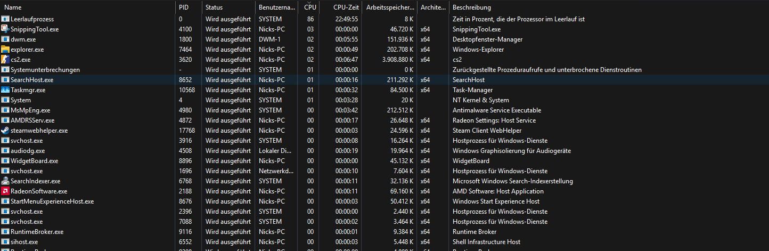This screenshot has height=251, width=769.
Task: Click icon of svchost.exe with PID 1696
Action: click(5, 171)
